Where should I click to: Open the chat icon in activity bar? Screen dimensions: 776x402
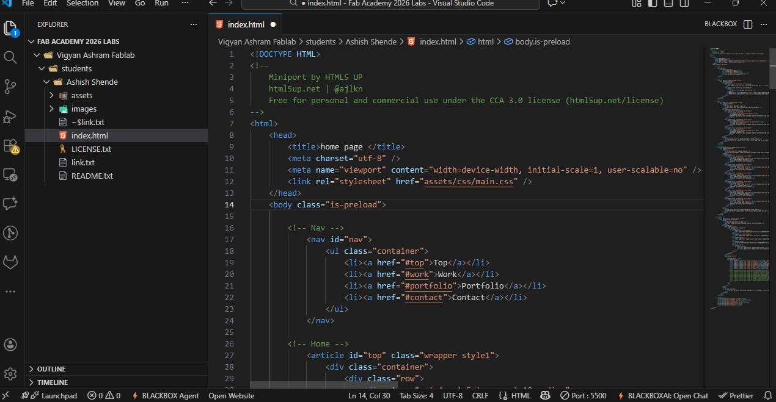coord(10,204)
